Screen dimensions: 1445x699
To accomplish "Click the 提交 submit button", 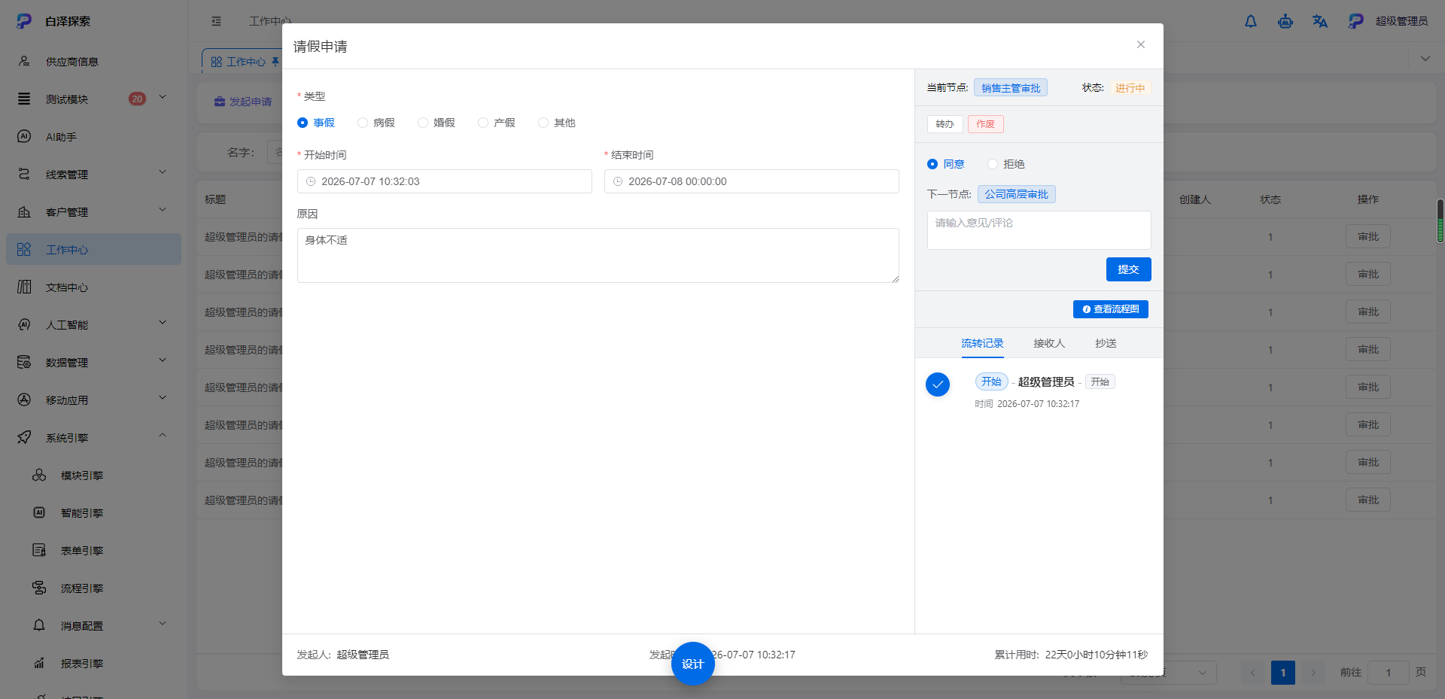I will click(1128, 269).
